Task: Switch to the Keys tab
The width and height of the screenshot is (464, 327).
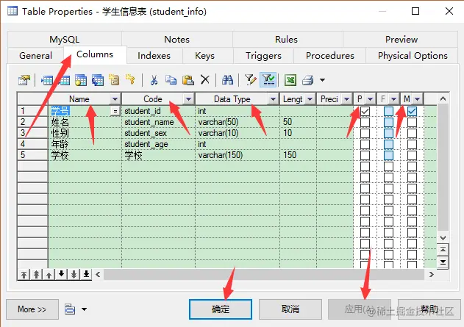Action: pyautogui.click(x=204, y=56)
